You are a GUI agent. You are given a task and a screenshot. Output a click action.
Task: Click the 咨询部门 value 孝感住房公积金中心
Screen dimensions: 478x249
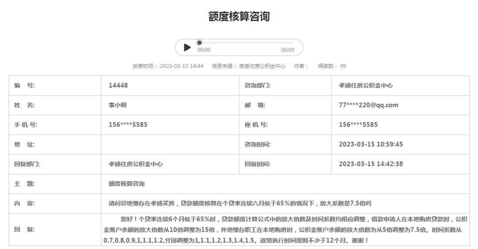pos(366,86)
